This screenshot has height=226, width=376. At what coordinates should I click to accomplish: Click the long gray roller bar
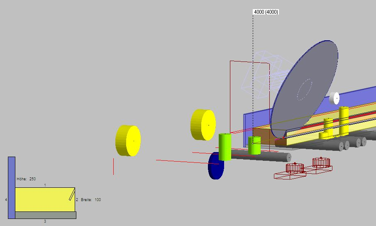tap(261, 157)
